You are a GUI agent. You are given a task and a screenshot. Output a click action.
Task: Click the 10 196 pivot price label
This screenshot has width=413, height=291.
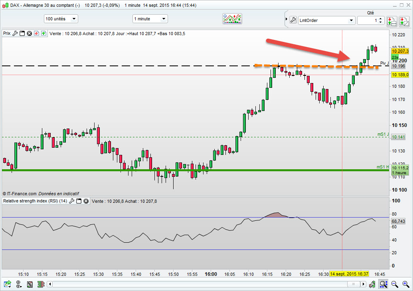pyautogui.click(x=398, y=66)
